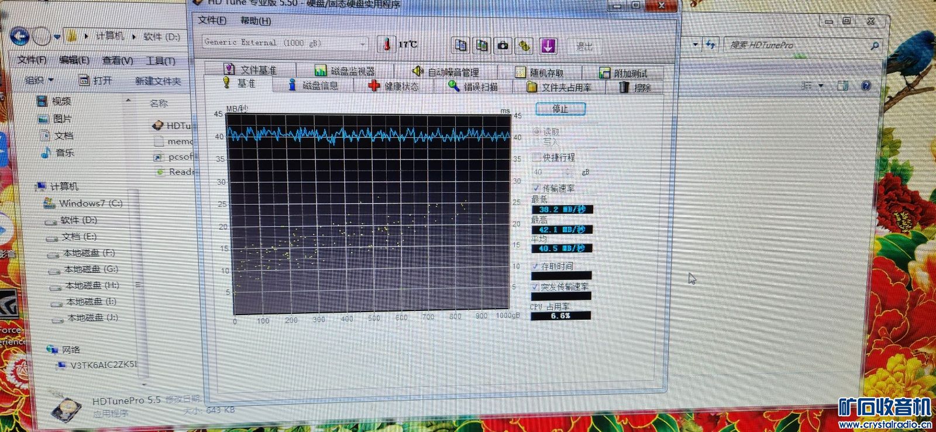Click 打开 in the Explorer toolbar
The width and height of the screenshot is (936, 432).
(x=96, y=80)
